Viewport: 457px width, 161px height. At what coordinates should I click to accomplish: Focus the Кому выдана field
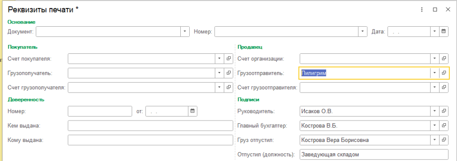(x=150, y=140)
